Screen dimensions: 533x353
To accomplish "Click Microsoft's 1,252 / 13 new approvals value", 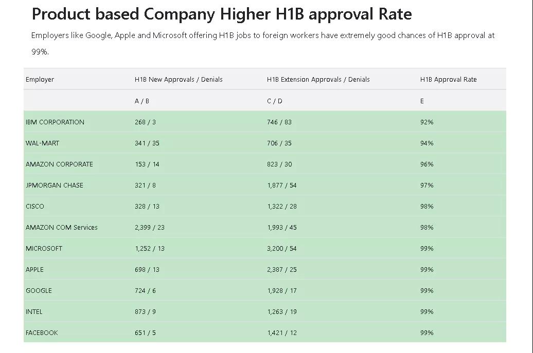I will 150,249.
